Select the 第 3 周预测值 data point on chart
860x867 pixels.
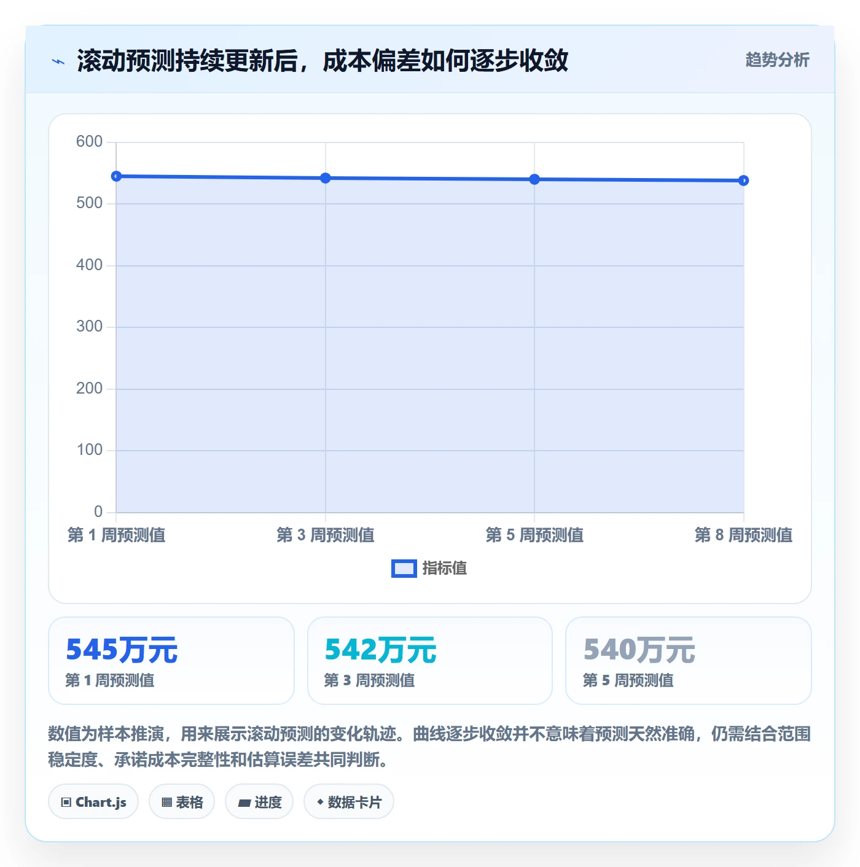tap(326, 178)
